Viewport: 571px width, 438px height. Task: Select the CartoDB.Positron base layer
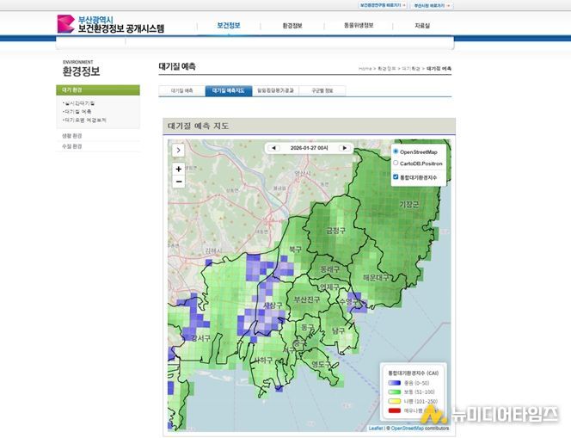coord(396,163)
